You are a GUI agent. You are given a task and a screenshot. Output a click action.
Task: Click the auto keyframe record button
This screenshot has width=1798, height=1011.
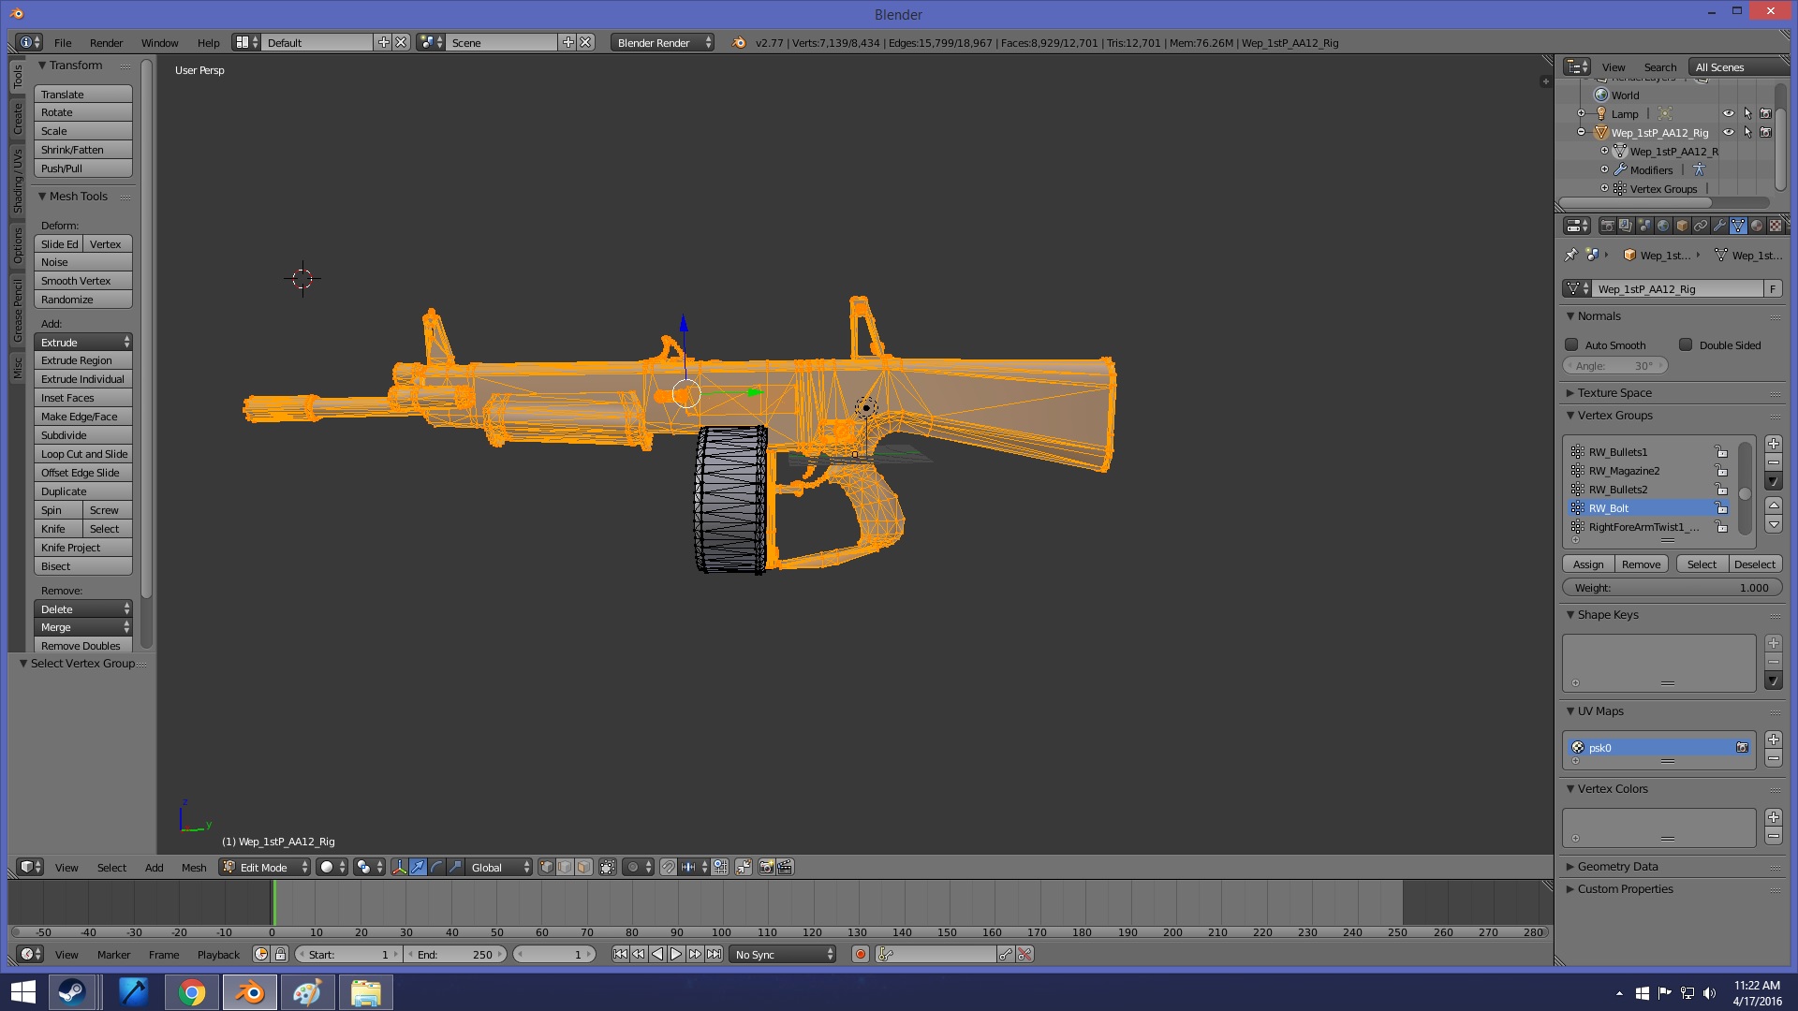tap(860, 954)
